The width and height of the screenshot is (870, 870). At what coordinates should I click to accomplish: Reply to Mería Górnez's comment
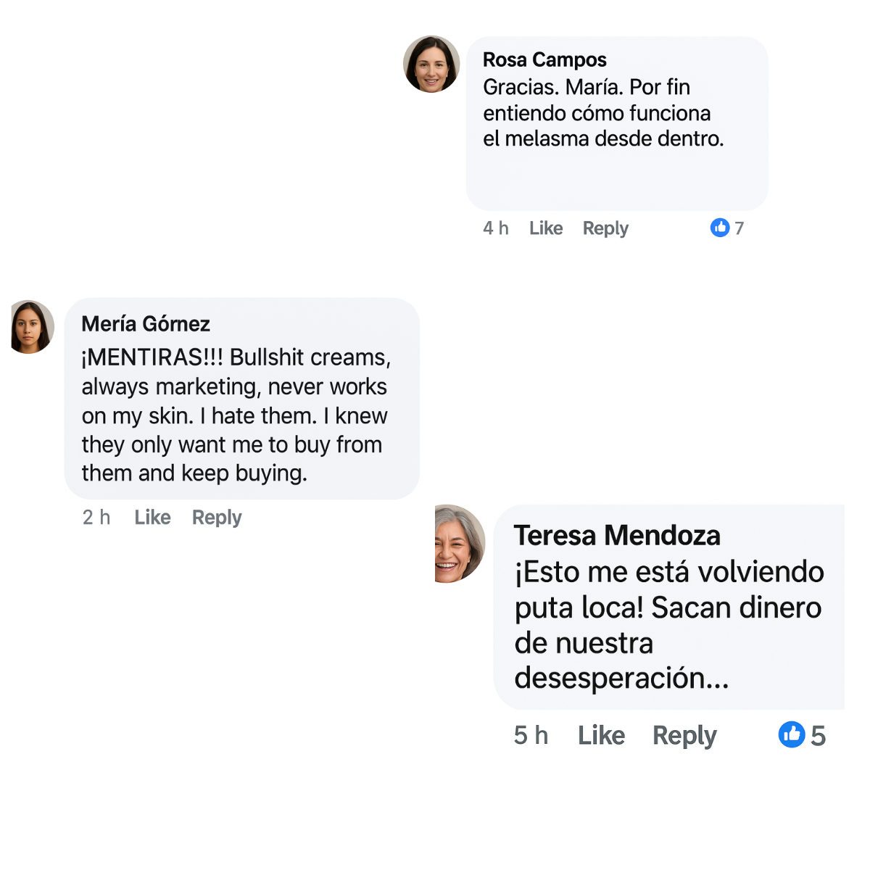point(217,517)
